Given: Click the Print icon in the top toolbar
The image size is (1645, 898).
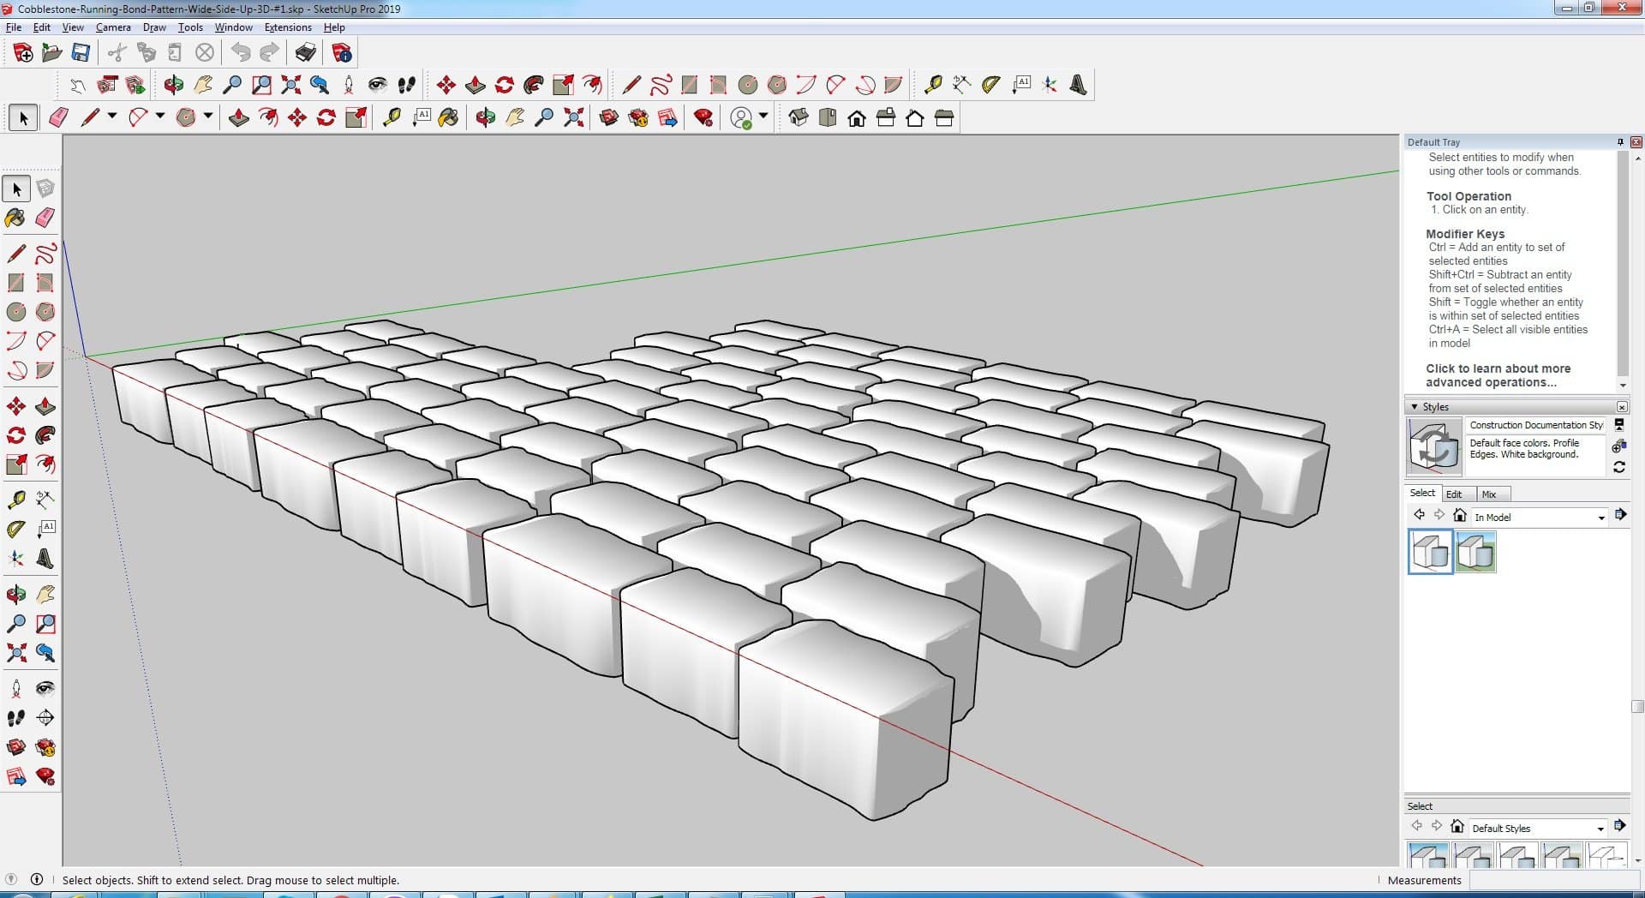Looking at the screenshot, I should coord(306,53).
